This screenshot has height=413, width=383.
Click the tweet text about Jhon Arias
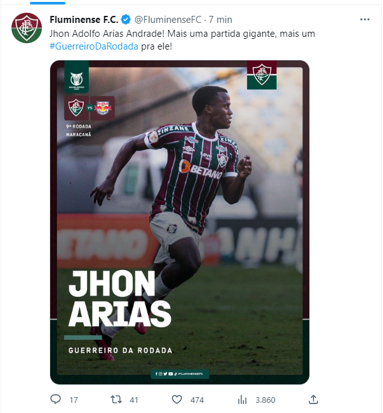pos(182,40)
